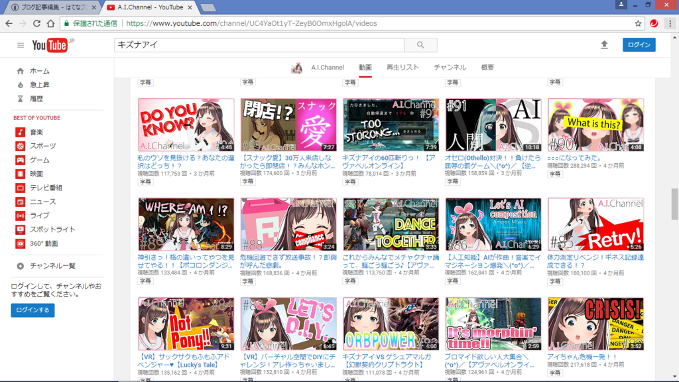Open 体力測定リベンジ video link
The width and height of the screenshot is (679, 382).
(595, 261)
